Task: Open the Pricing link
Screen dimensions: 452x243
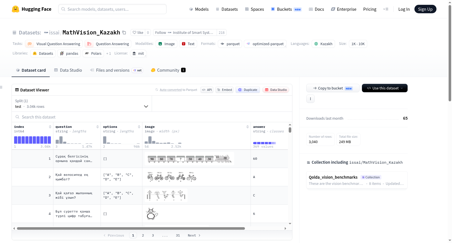Action: pos(370,9)
